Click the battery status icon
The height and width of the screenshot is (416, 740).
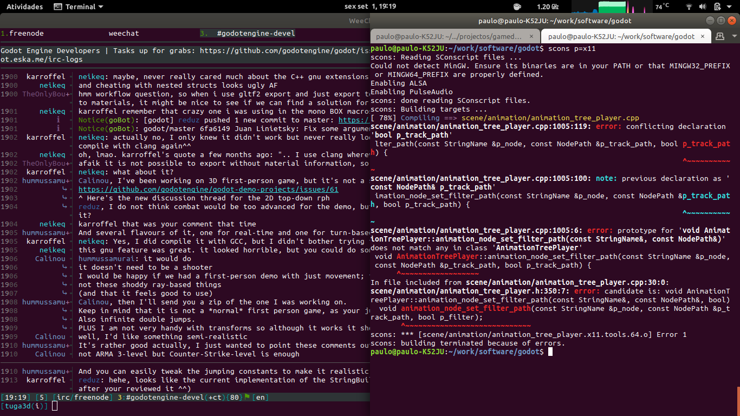[x=717, y=6]
